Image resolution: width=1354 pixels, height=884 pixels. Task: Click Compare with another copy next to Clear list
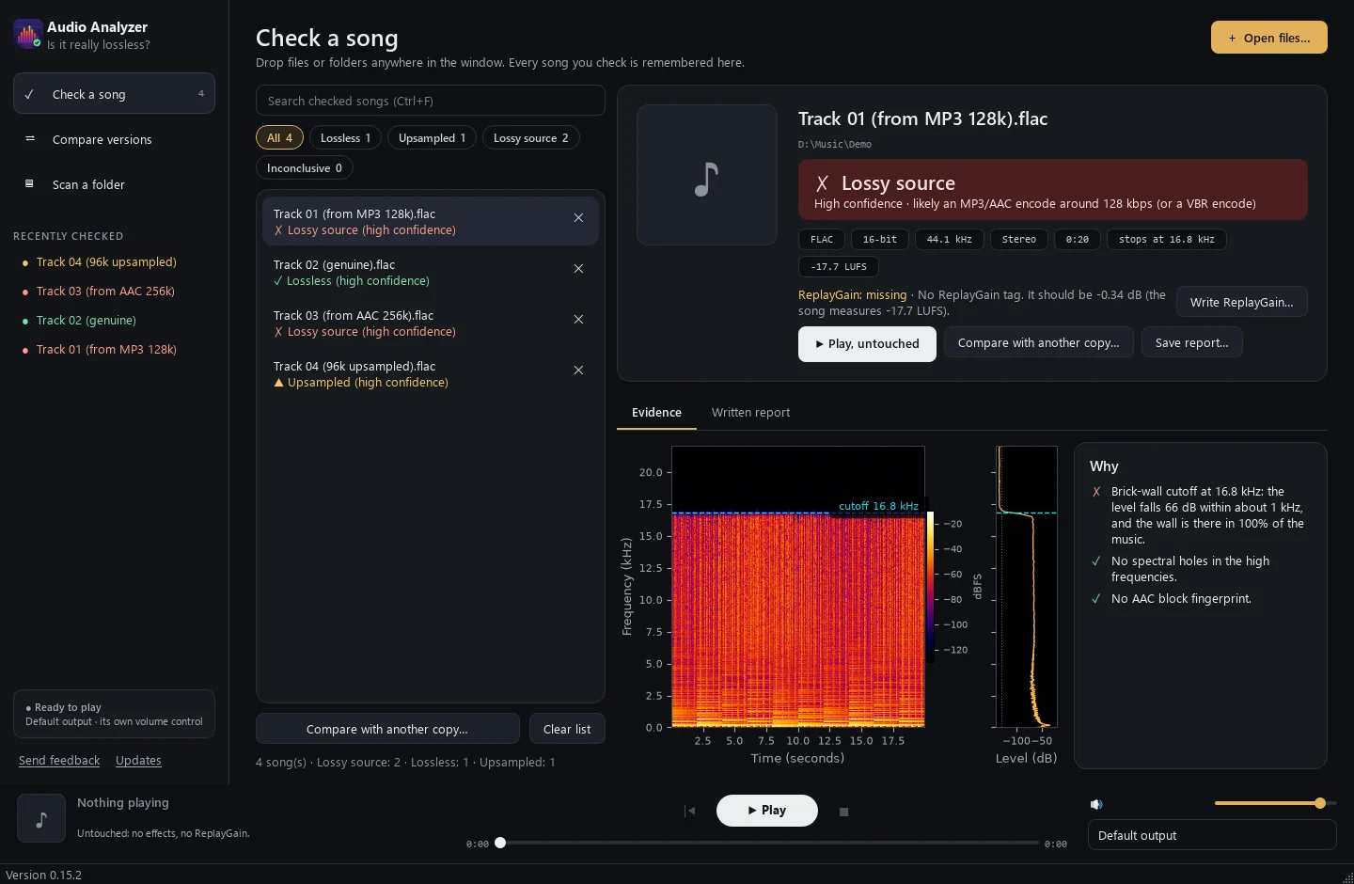coord(387,729)
